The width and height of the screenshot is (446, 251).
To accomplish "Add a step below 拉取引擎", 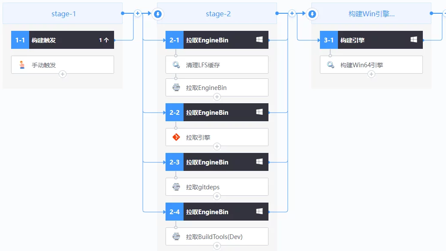I will pyautogui.click(x=217, y=146).
